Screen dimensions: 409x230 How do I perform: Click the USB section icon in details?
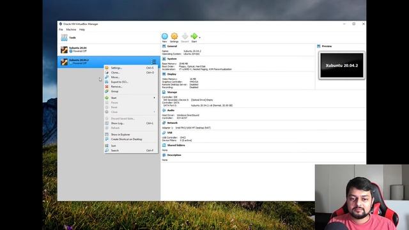[164, 133]
